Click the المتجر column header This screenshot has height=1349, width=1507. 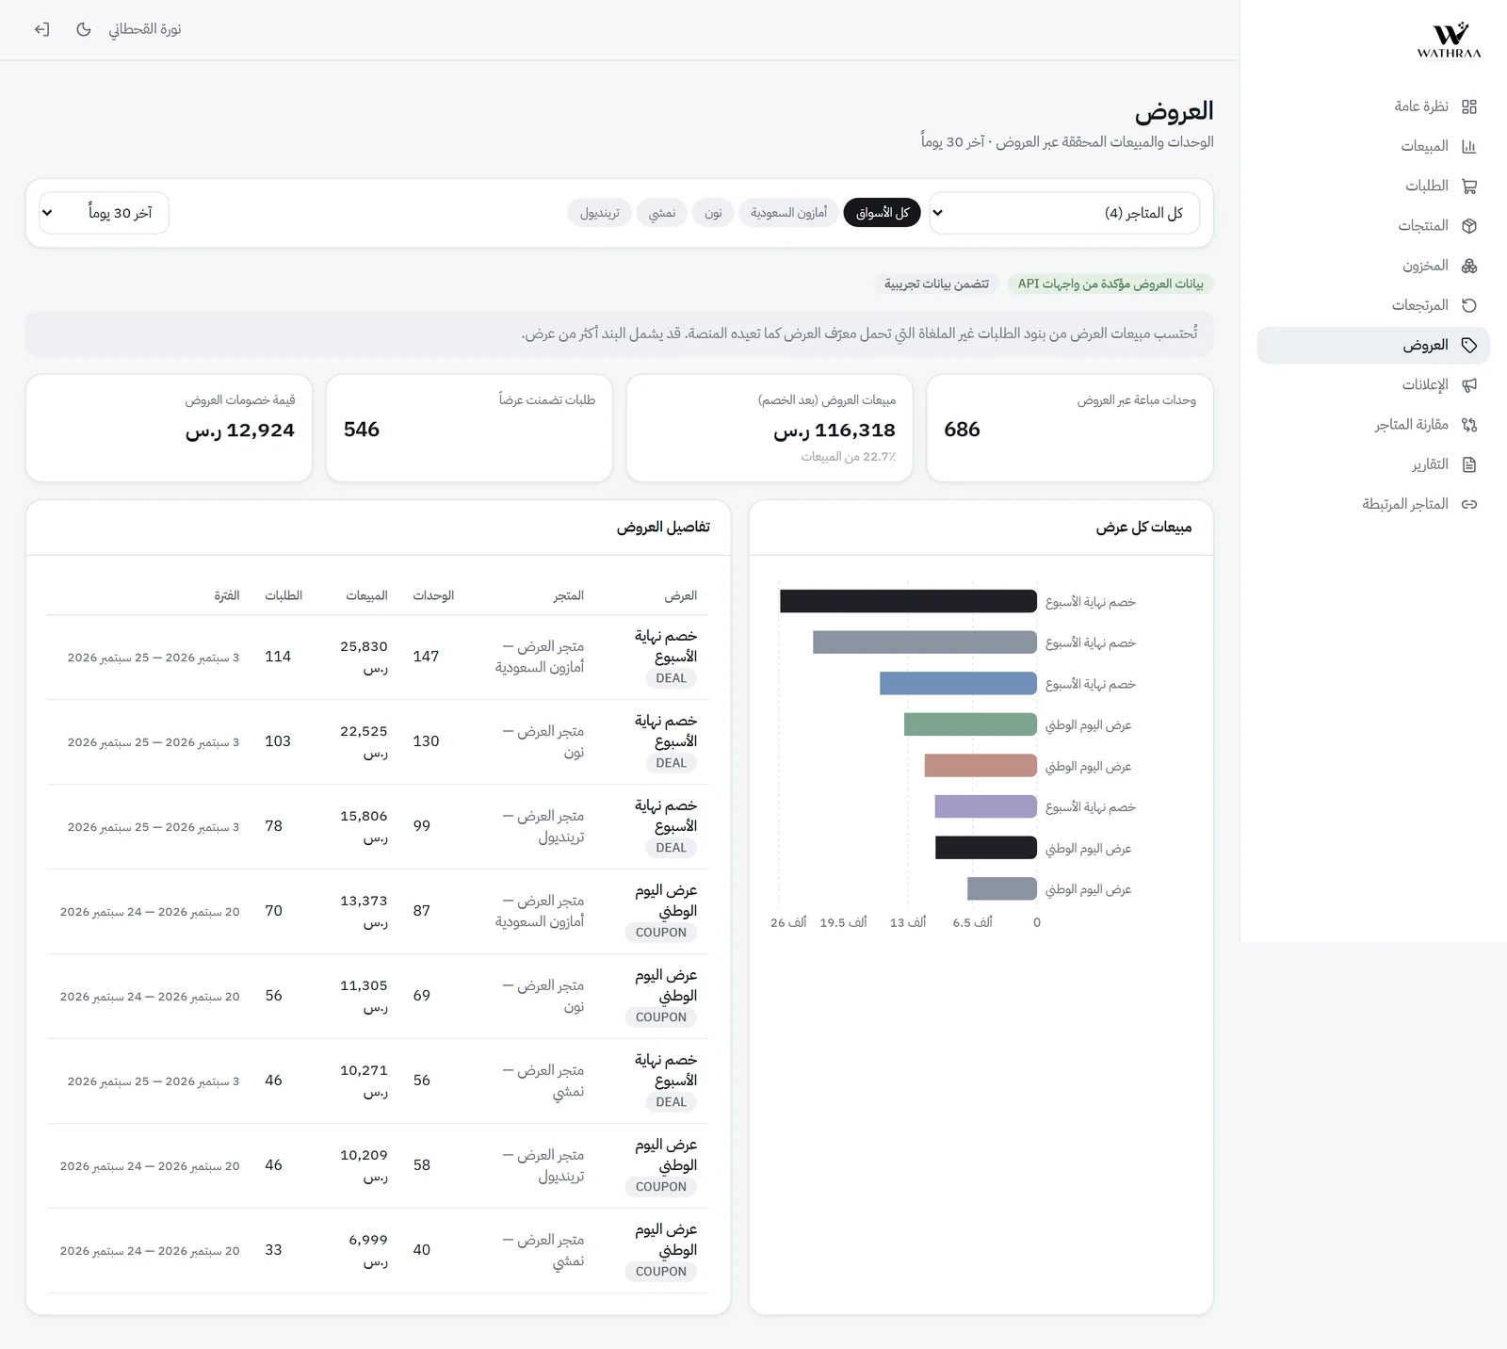tap(568, 595)
